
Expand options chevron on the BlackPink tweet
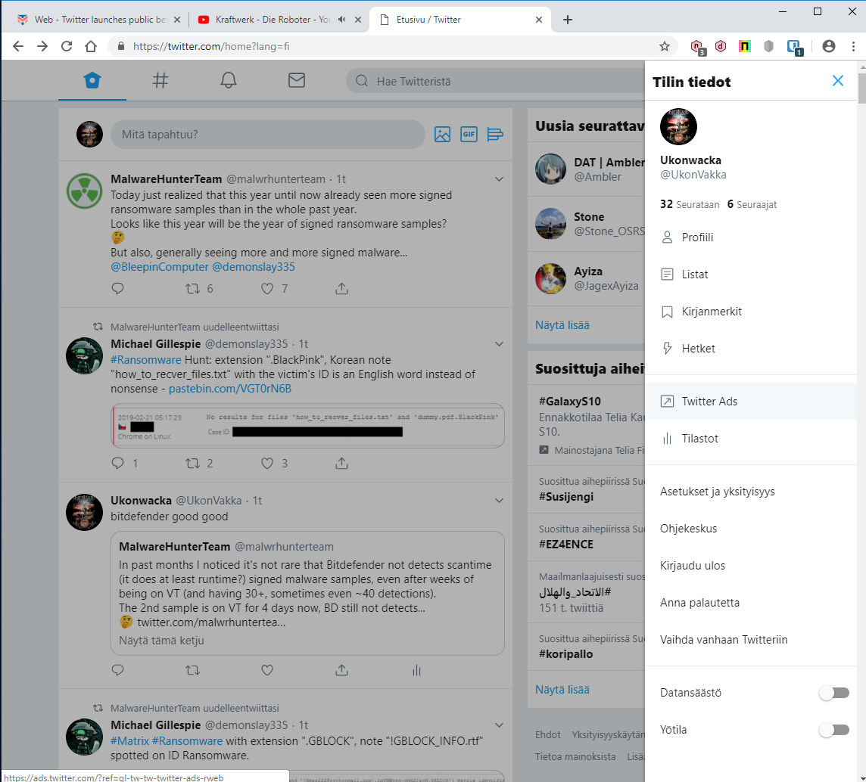click(x=500, y=344)
